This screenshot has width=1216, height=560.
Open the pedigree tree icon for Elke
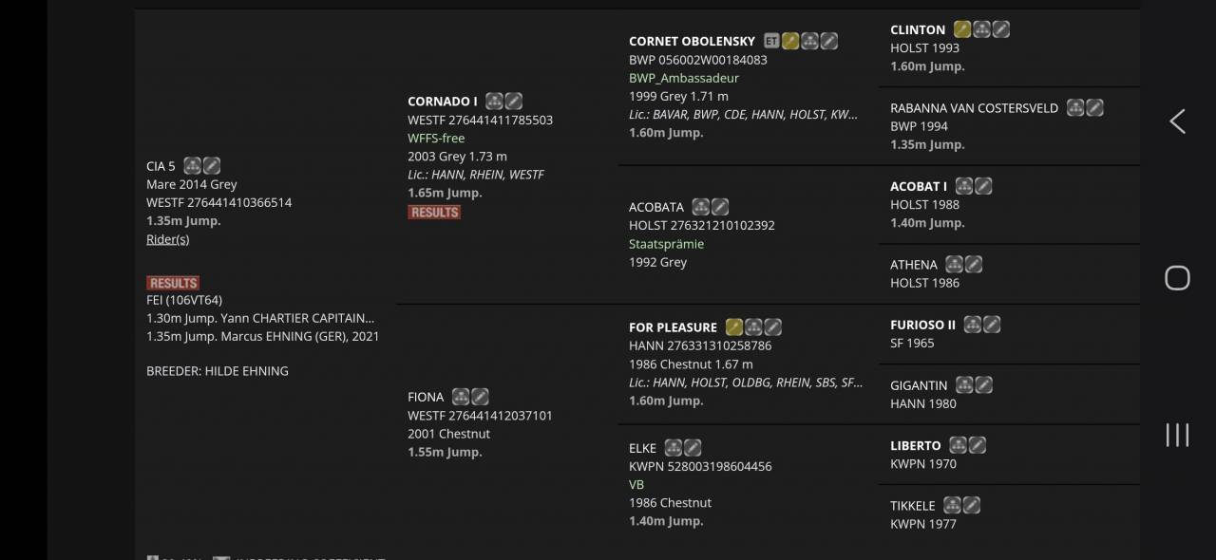[674, 448]
